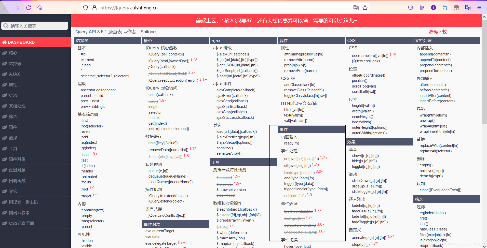This screenshot has height=248, width=487.
Task: Open addClass(class|fn) link
Action: tap(300, 85)
